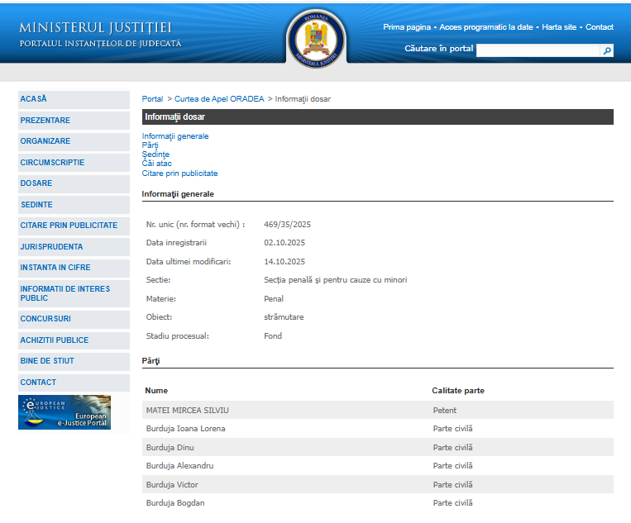Click the Portal breadcrumb link
Screen dimensions: 631x523
click(152, 99)
